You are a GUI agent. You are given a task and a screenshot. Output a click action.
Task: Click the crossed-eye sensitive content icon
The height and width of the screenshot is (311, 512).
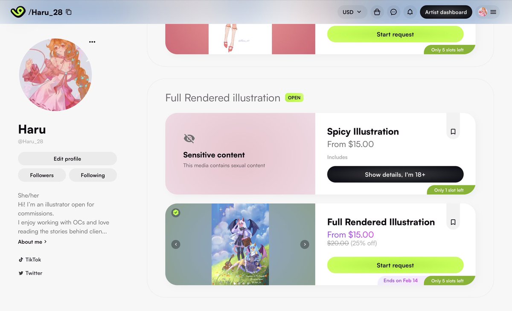(x=189, y=138)
